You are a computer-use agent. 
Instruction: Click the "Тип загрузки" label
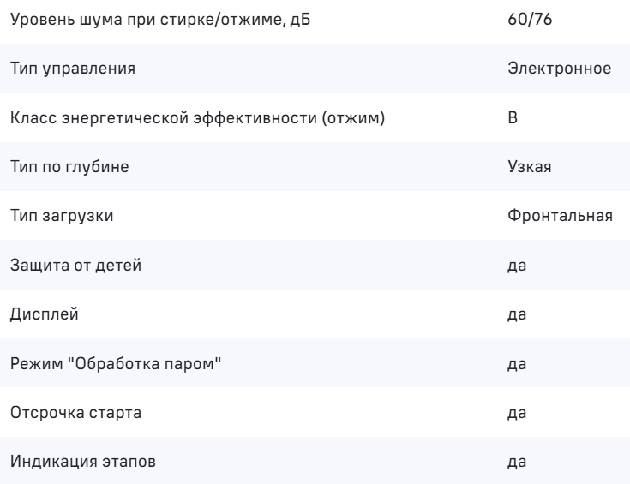[x=61, y=217]
